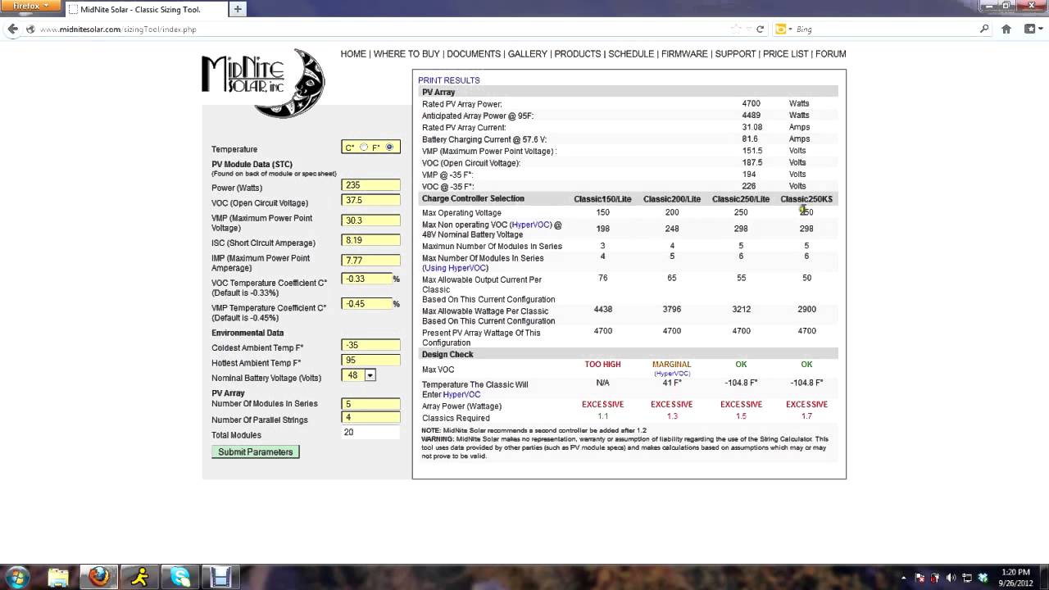Click the VMP Maximum Power Point Voltage field
Viewport: 1049px width, 590px height.
tap(371, 220)
